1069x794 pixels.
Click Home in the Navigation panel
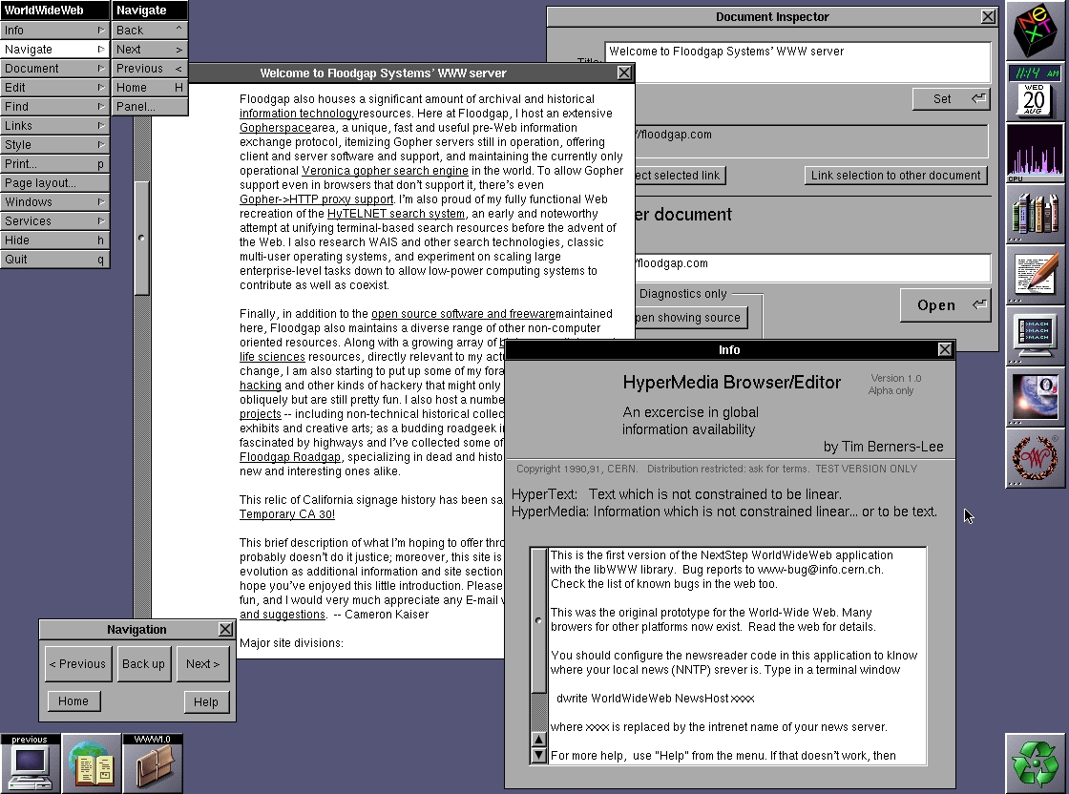pos(73,701)
